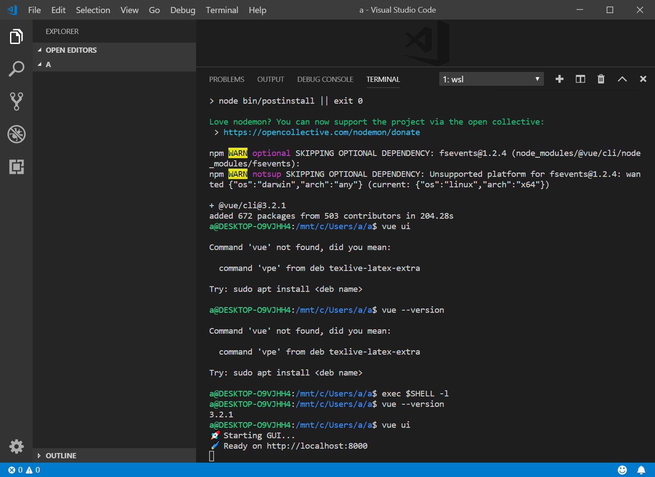The width and height of the screenshot is (655, 477).
Task: Split the terminal pane
Action: 580,79
